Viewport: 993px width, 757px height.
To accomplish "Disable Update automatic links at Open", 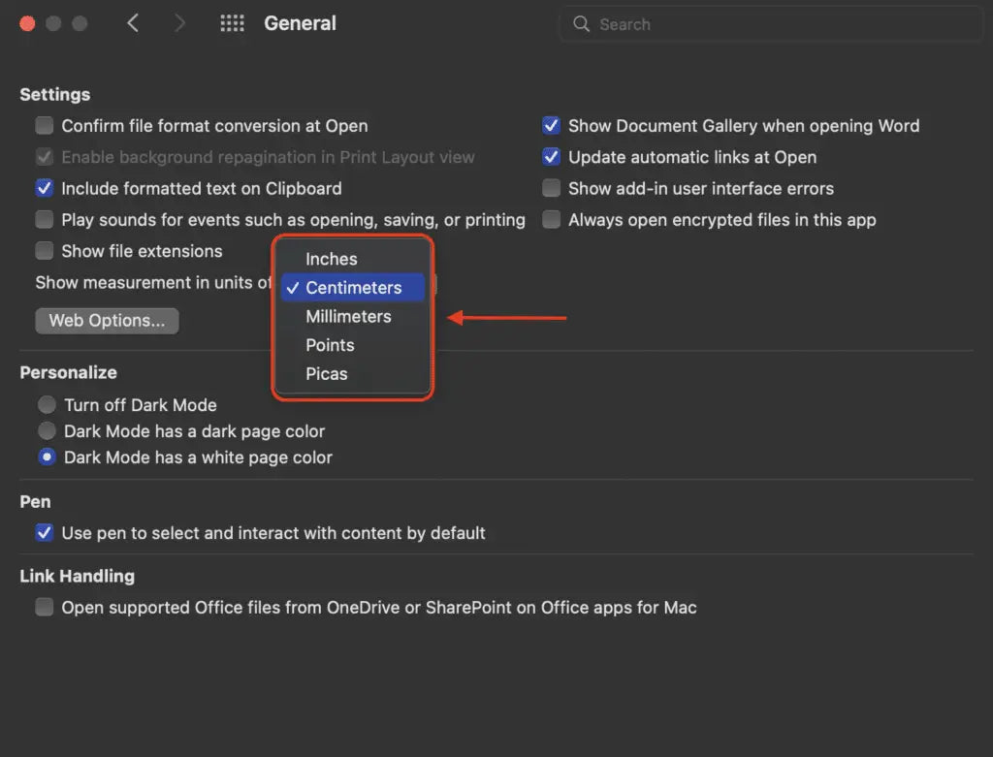I will (551, 157).
